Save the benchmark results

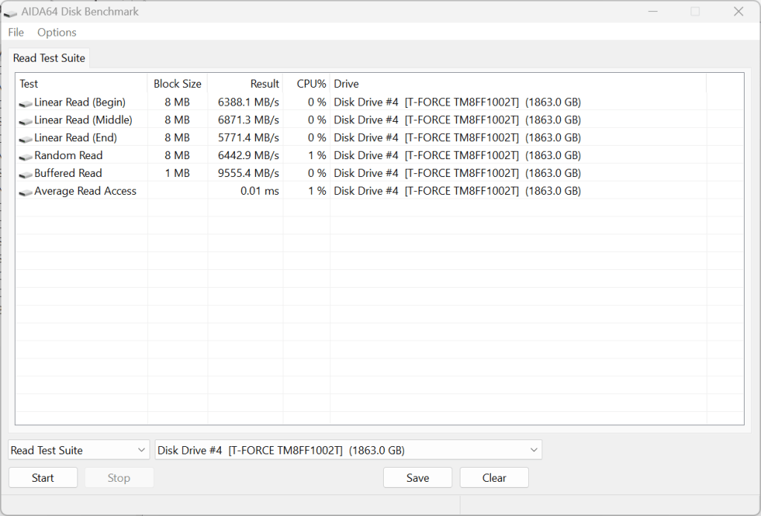(417, 477)
